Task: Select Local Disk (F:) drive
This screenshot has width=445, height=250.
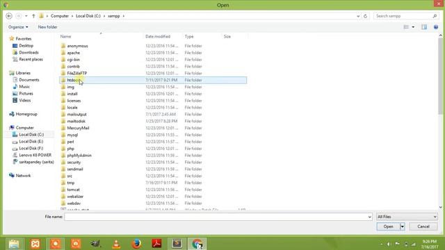Action: [31, 148]
